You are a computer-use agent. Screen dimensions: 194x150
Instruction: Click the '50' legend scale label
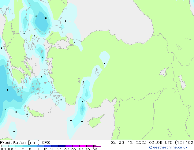coord(95,149)
